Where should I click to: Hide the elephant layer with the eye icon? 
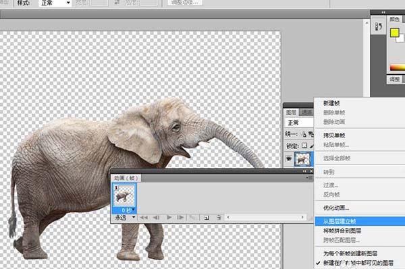[x=289, y=158]
